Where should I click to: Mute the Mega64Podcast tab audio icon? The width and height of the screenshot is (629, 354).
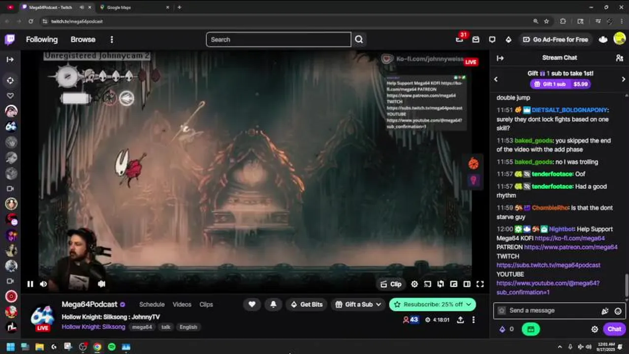pyautogui.click(x=81, y=7)
